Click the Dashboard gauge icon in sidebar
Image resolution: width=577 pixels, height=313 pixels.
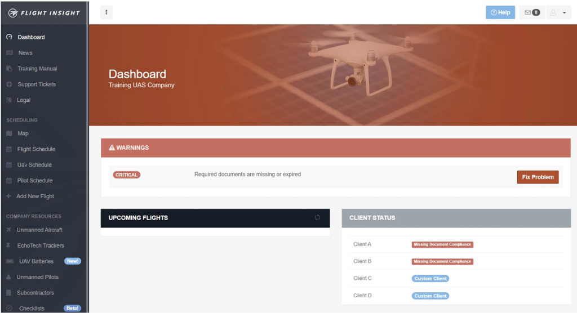pos(9,37)
